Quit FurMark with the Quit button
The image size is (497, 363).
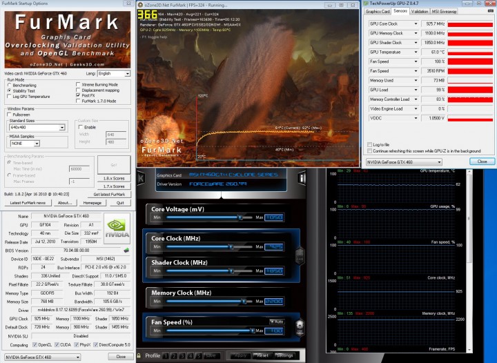(120, 203)
